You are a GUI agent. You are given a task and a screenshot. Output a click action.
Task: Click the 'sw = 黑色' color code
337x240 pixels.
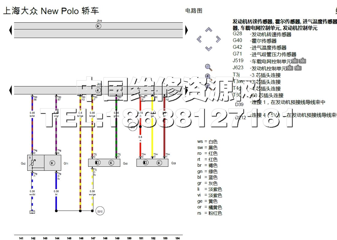pos(208,148)
